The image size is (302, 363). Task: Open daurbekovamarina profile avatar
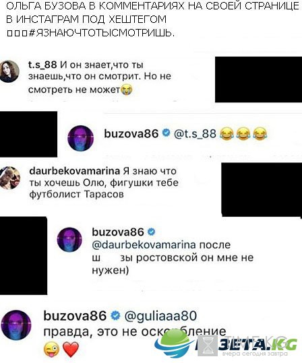(9, 178)
